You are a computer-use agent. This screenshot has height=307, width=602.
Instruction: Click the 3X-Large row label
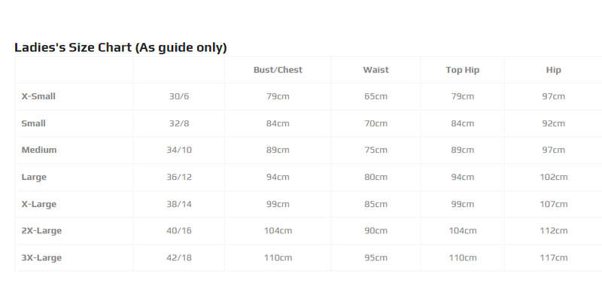pyautogui.click(x=41, y=258)
